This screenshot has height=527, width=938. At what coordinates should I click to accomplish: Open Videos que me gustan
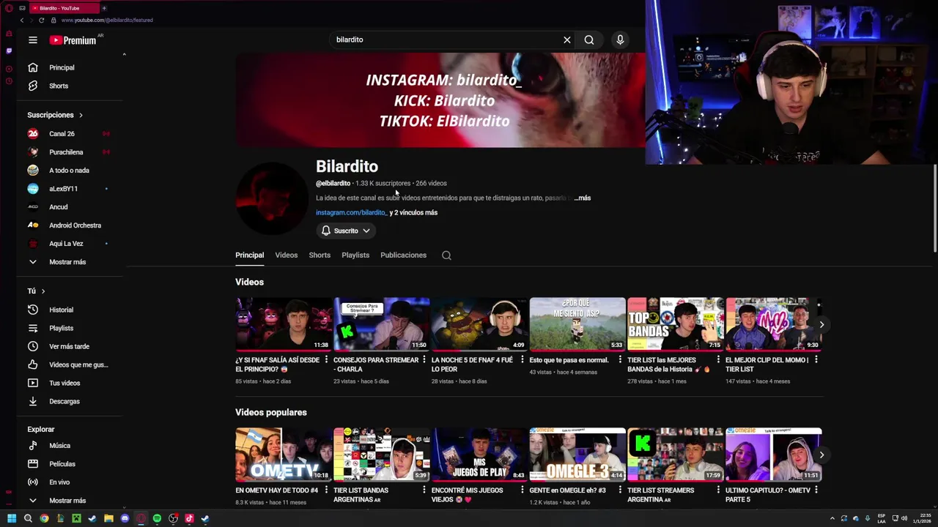point(71,365)
